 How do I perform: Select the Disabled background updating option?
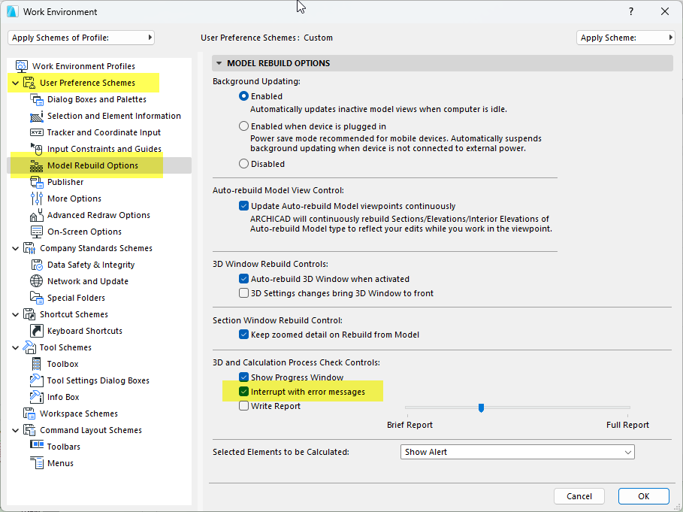point(243,164)
